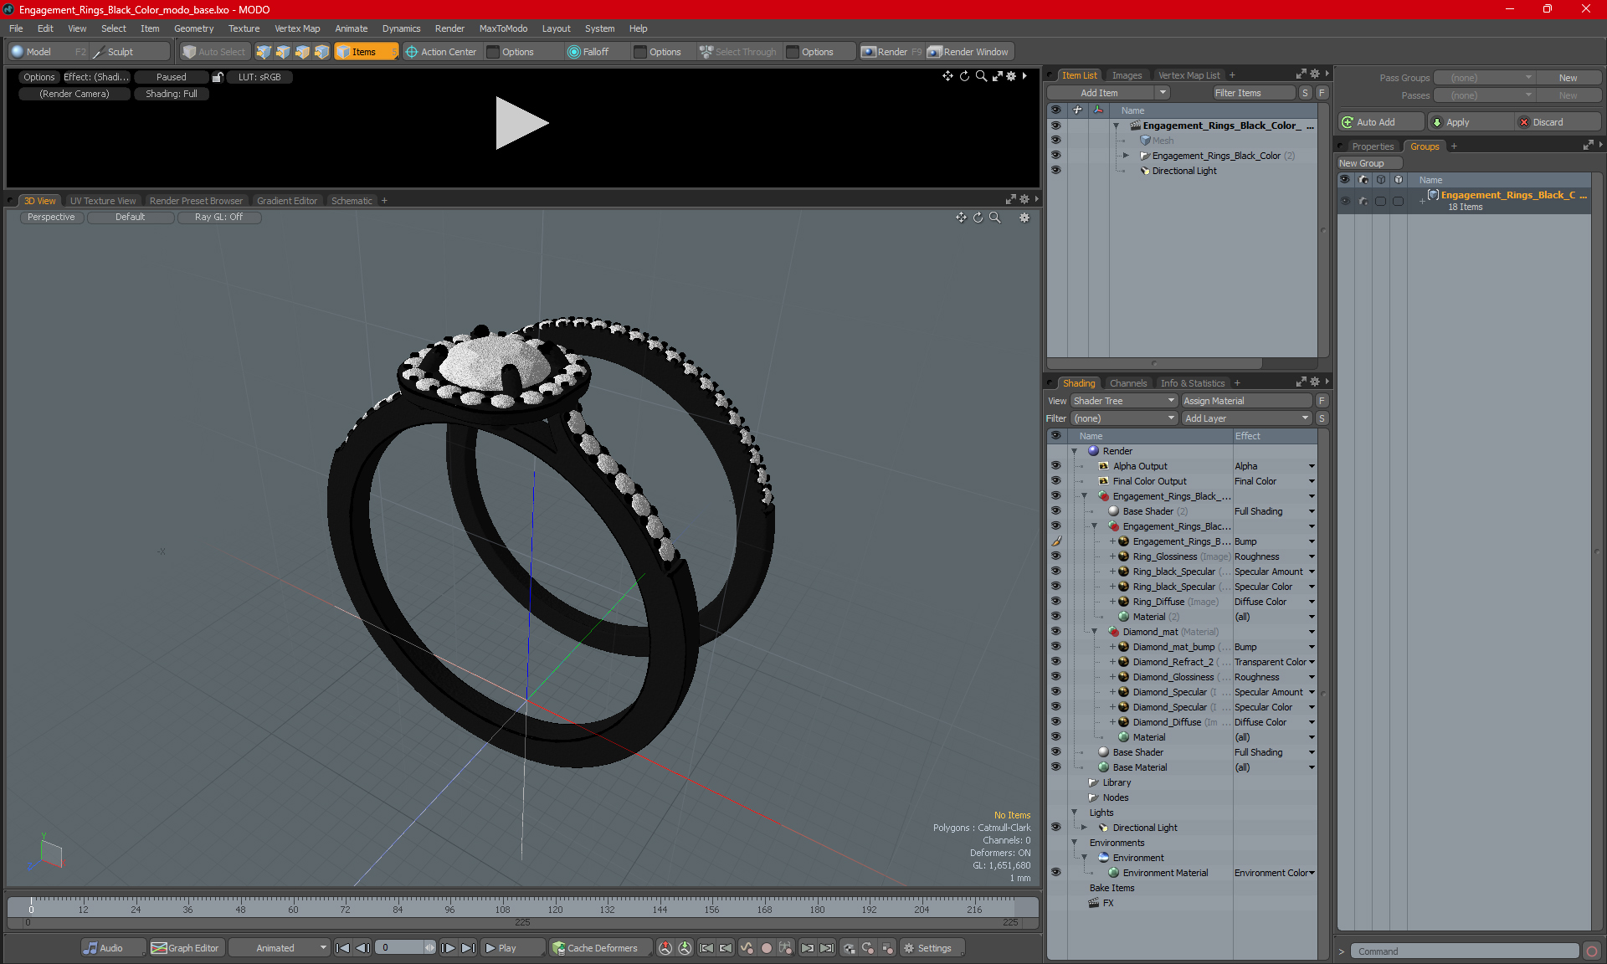This screenshot has width=1607, height=964.
Task: Click the rotate view icon in 3D viewport
Action: (x=978, y=218)
